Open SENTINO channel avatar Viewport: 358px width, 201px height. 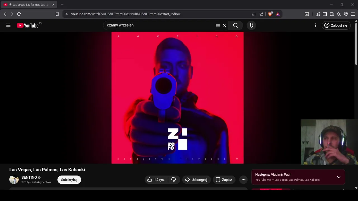14,180
